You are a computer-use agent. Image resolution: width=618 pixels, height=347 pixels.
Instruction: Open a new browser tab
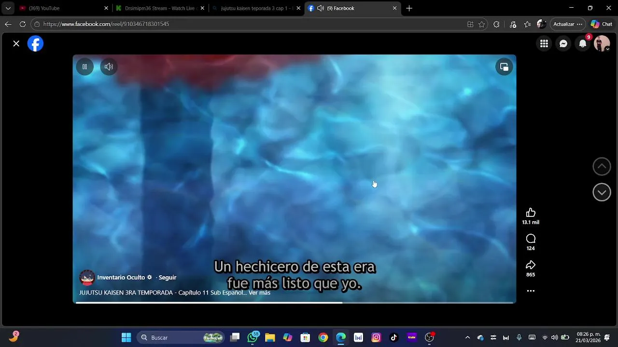[409, 8]
